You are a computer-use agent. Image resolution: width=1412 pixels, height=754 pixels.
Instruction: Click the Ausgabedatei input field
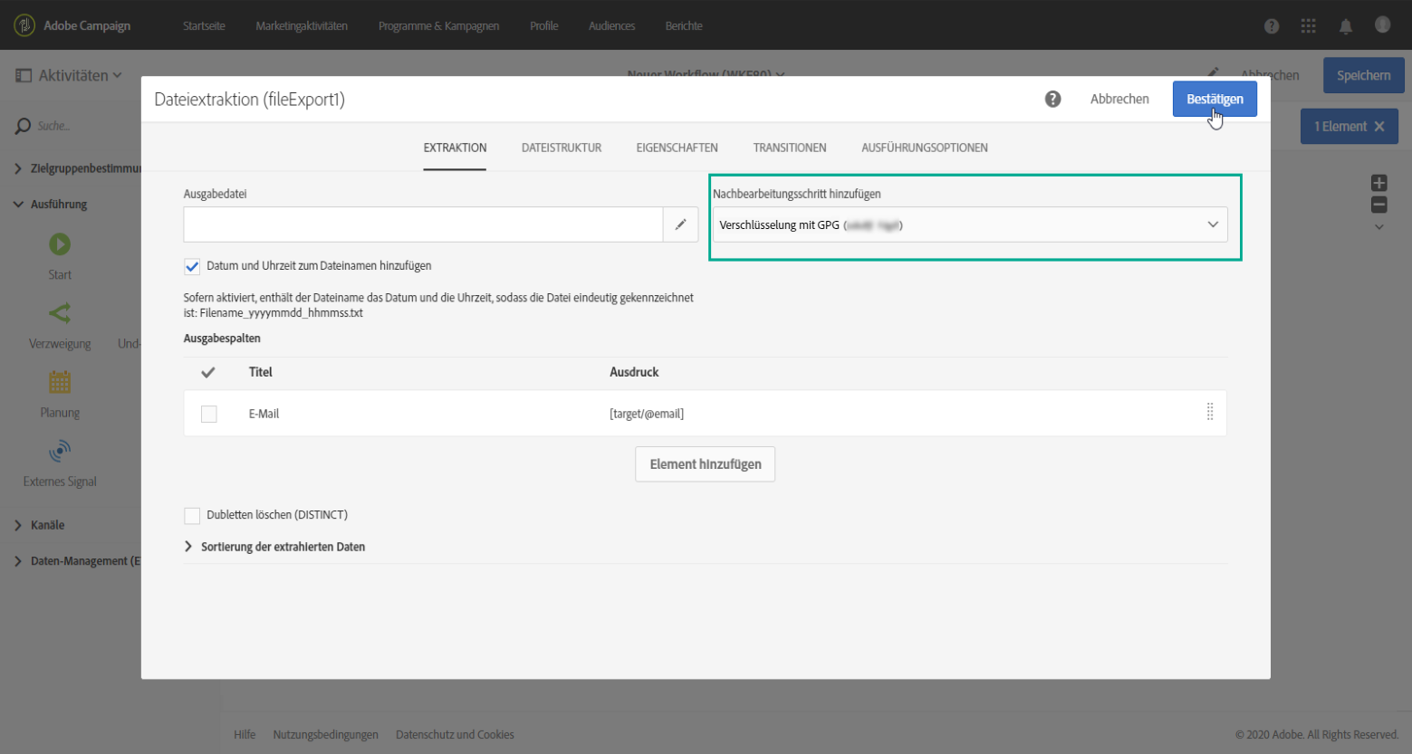point(423,224)
